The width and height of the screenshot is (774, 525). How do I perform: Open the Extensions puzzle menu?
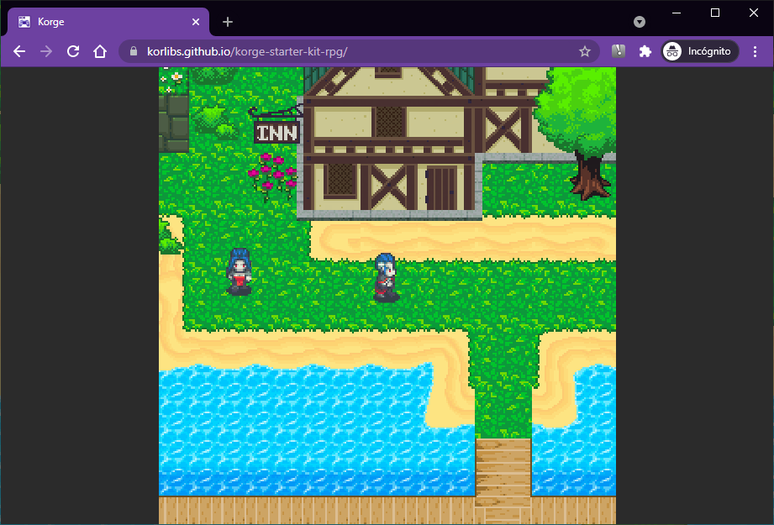[645, 51]
